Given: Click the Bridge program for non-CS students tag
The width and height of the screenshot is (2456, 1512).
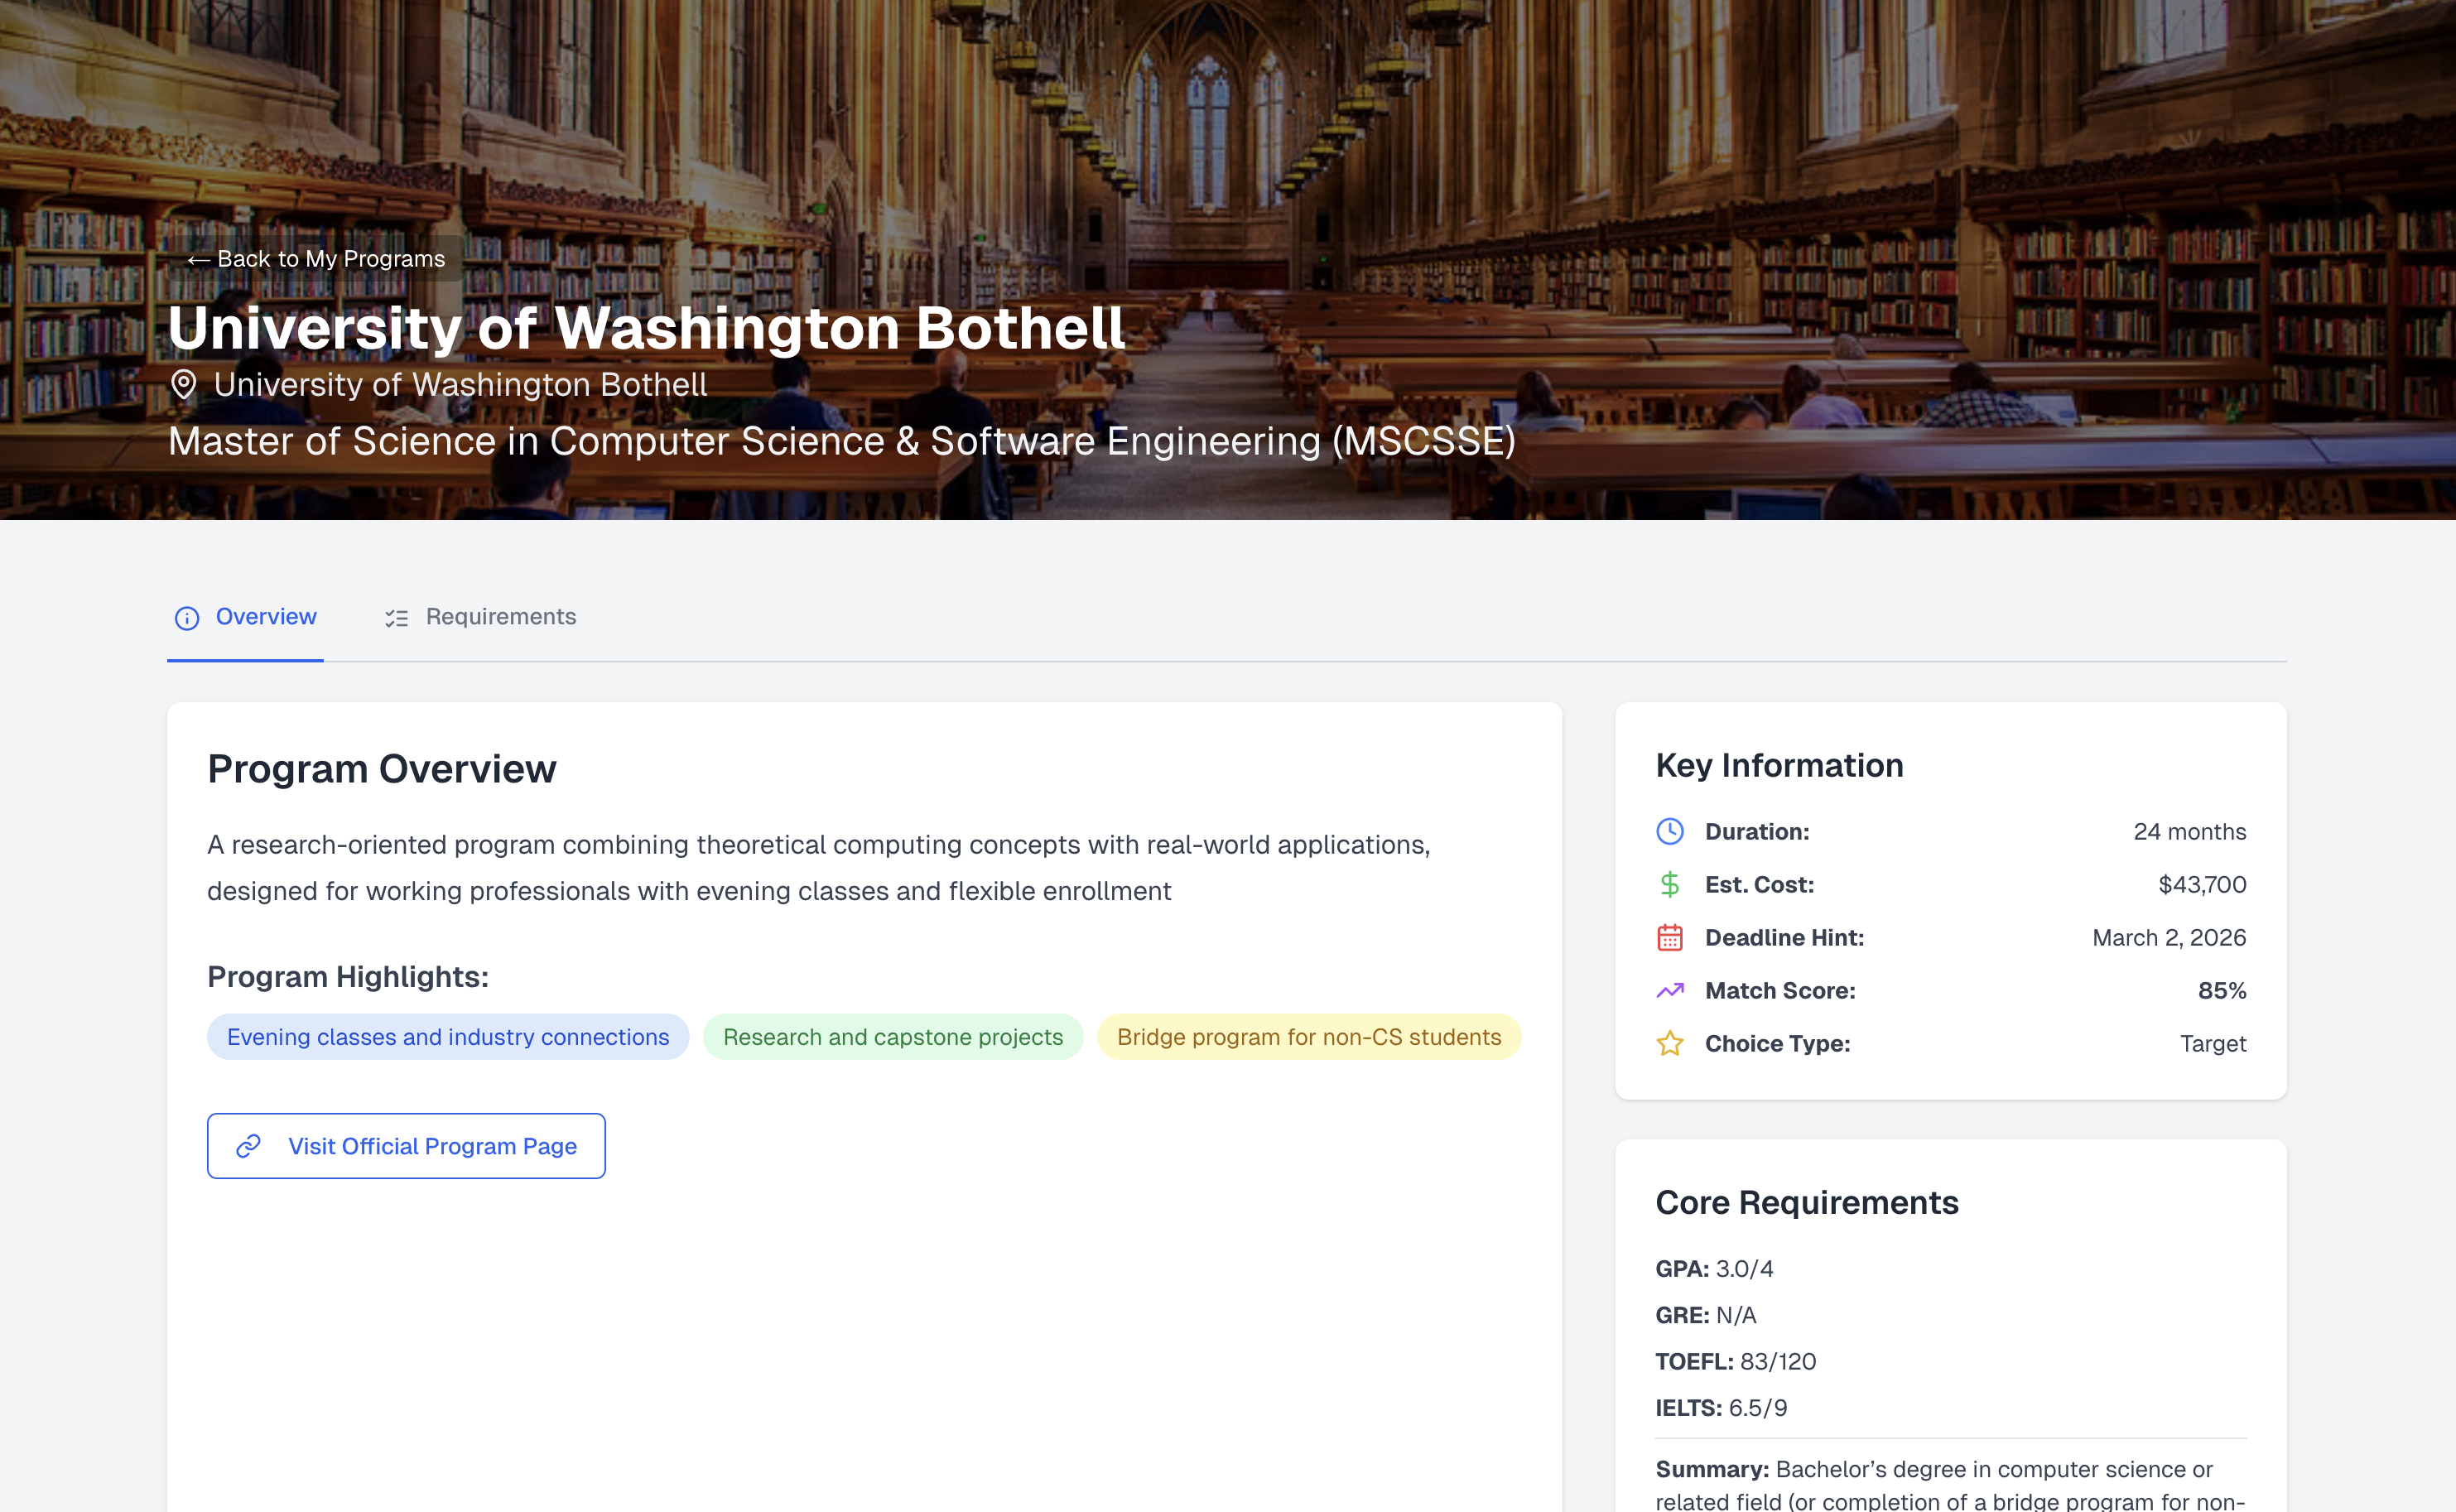Looking at the screenshot, I should (1308, 1037).
